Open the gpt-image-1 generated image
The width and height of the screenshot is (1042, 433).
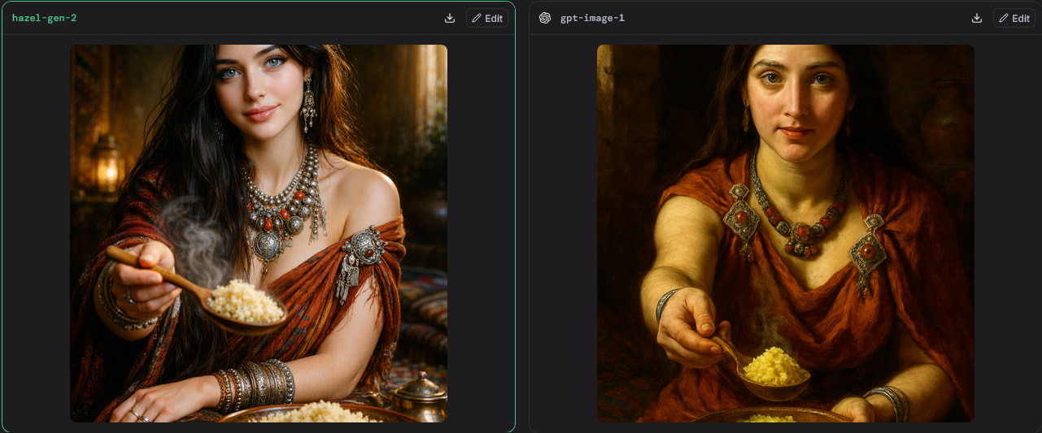pyautogui.click(x=786, y=233)
